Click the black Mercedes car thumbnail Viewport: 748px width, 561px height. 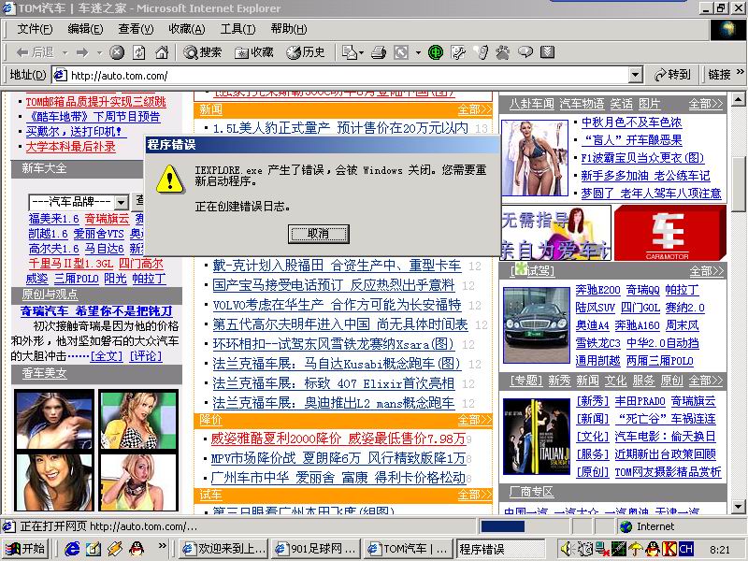pyautogui.click(x=536, y=325)
